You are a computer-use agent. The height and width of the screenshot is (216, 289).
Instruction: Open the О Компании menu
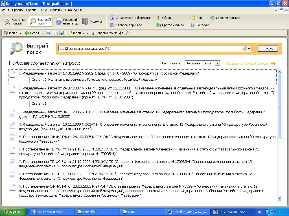click(73, 10)
